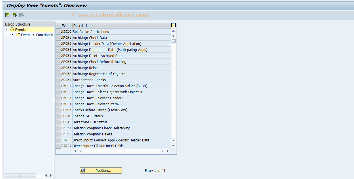The height and width of the screenshot is (179, 354).
Task: Click Dialog Structure scroll right arrow
Action: pos(51,176)
